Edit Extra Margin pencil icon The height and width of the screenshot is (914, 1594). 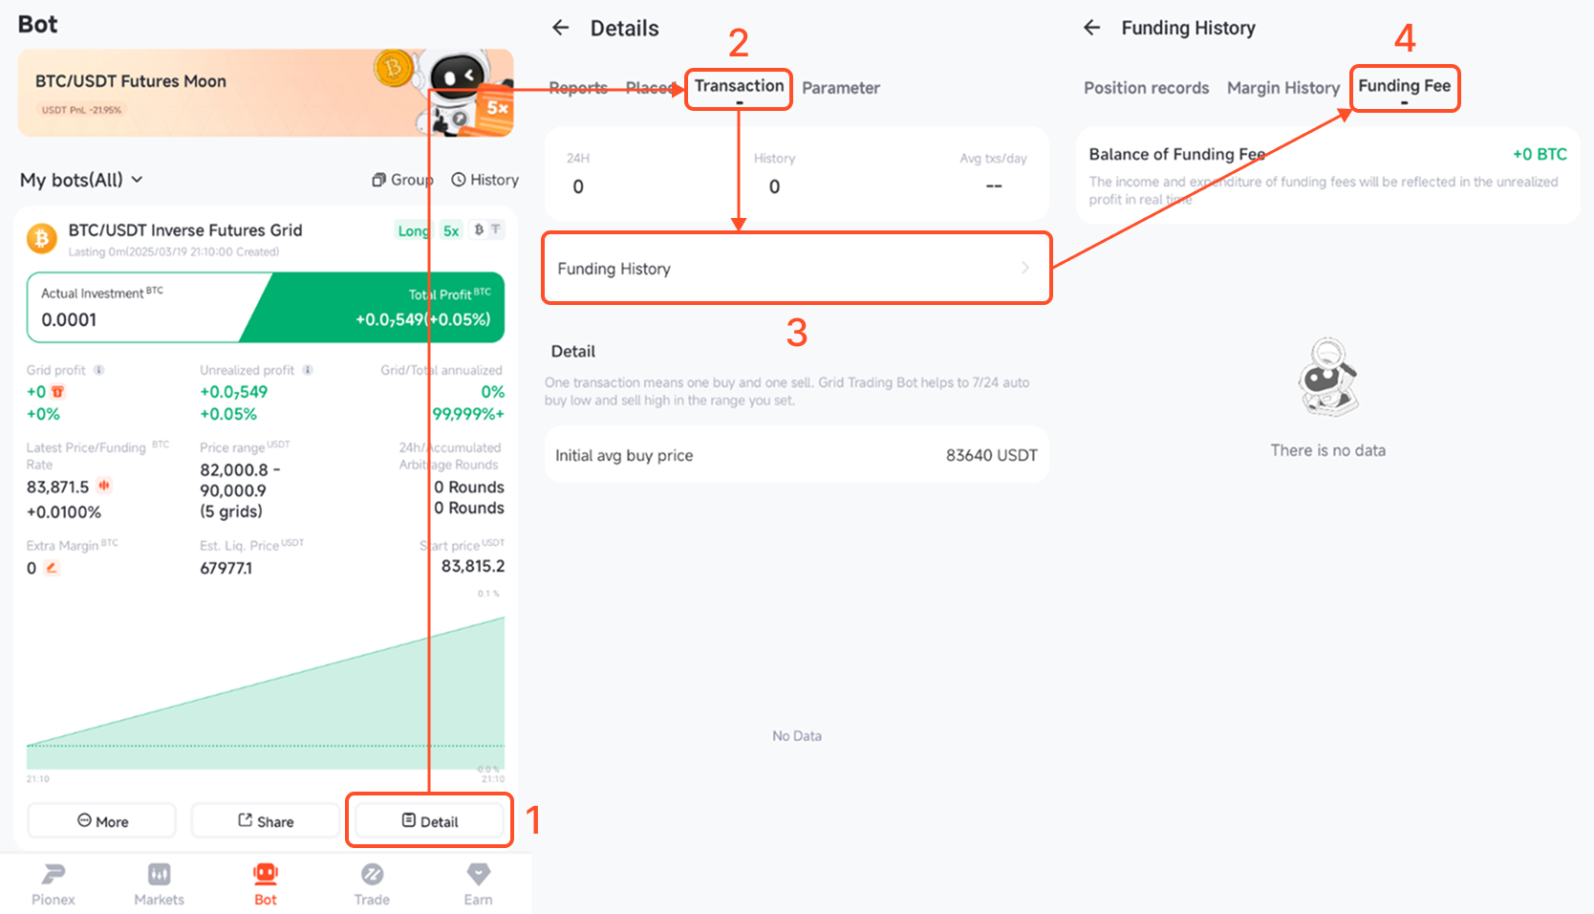coord(52,568)
